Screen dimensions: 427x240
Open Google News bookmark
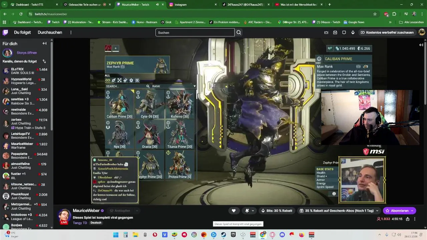coord(353,22)
